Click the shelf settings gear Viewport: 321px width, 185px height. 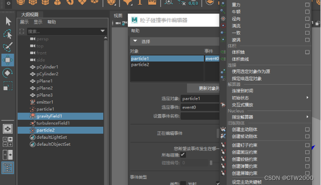pyautogui.click(x=8, y=3)
